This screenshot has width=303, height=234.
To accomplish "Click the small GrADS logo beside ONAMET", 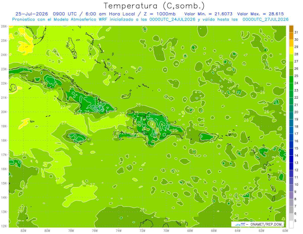I will (240, 224).
